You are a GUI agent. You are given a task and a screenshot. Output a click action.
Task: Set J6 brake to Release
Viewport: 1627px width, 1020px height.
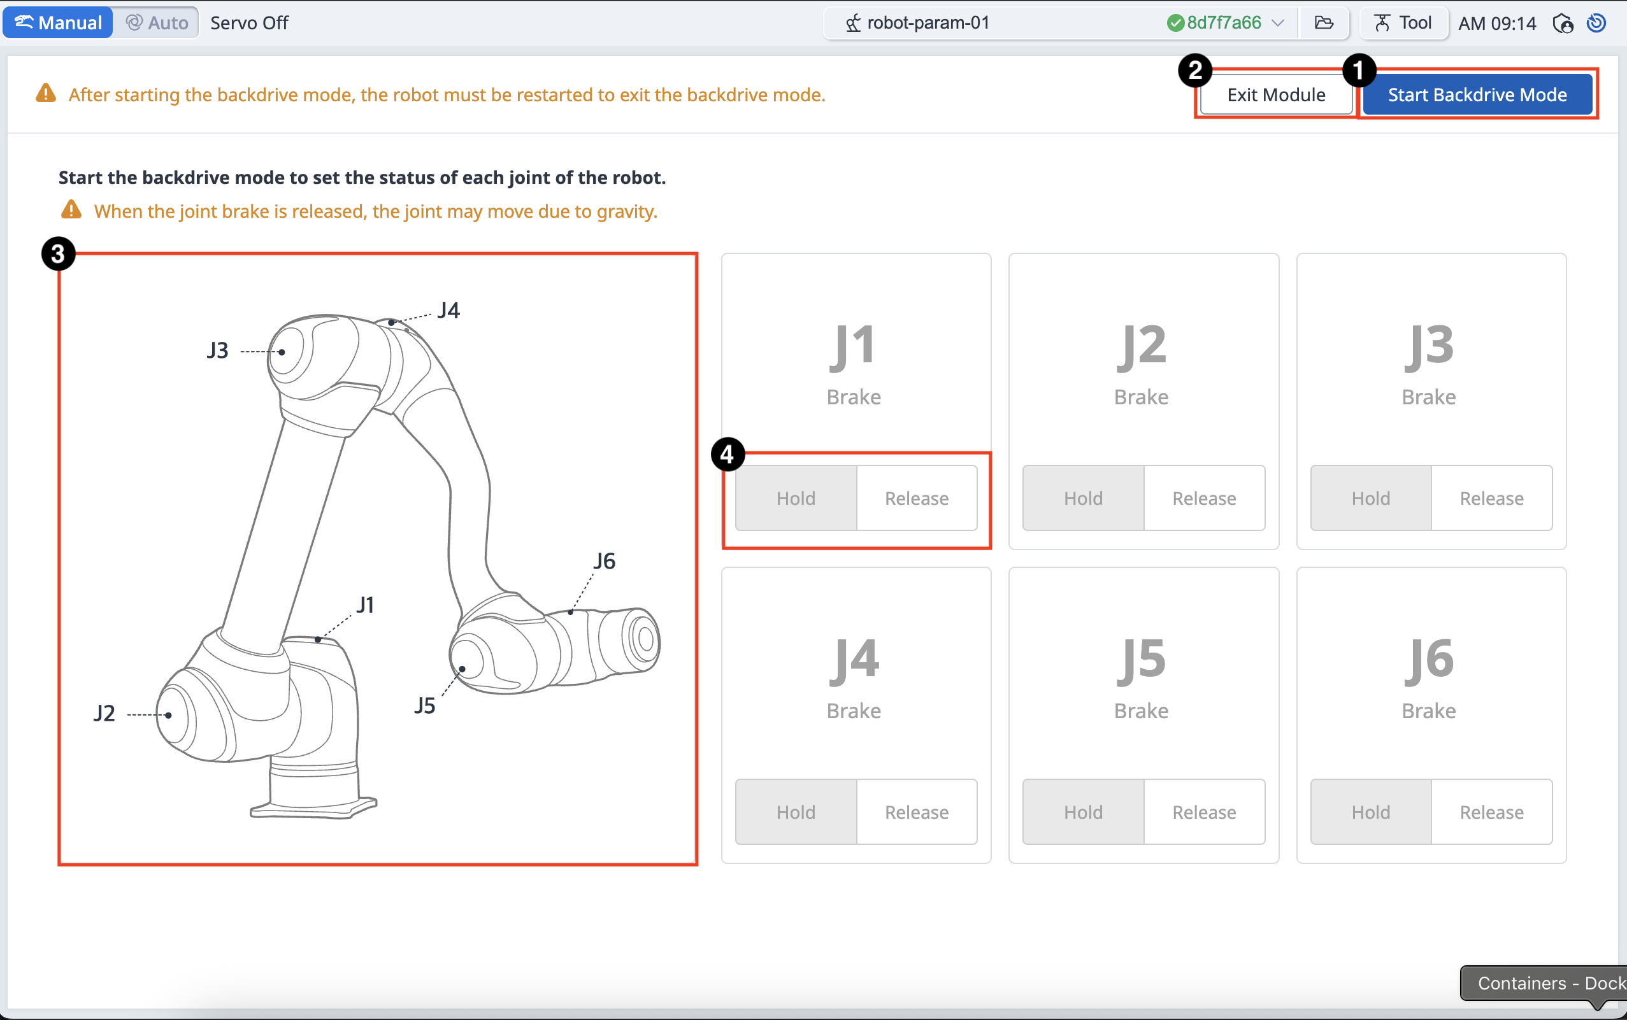click(x=1491, y=812)
